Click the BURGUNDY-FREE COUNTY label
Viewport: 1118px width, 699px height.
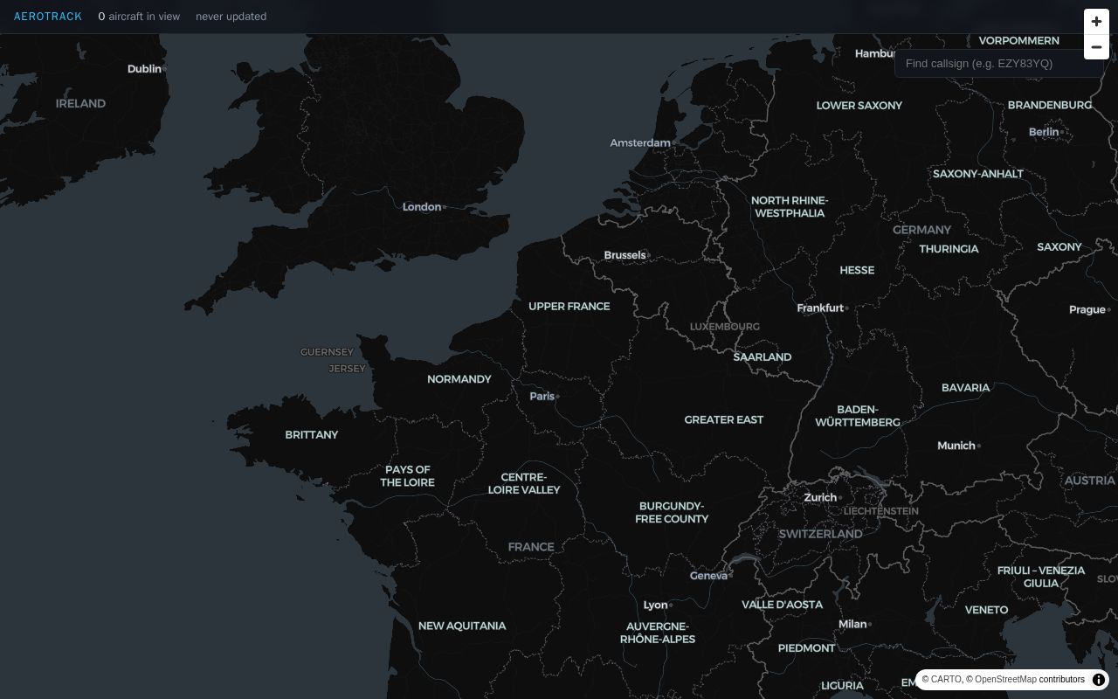click(672, 512)
